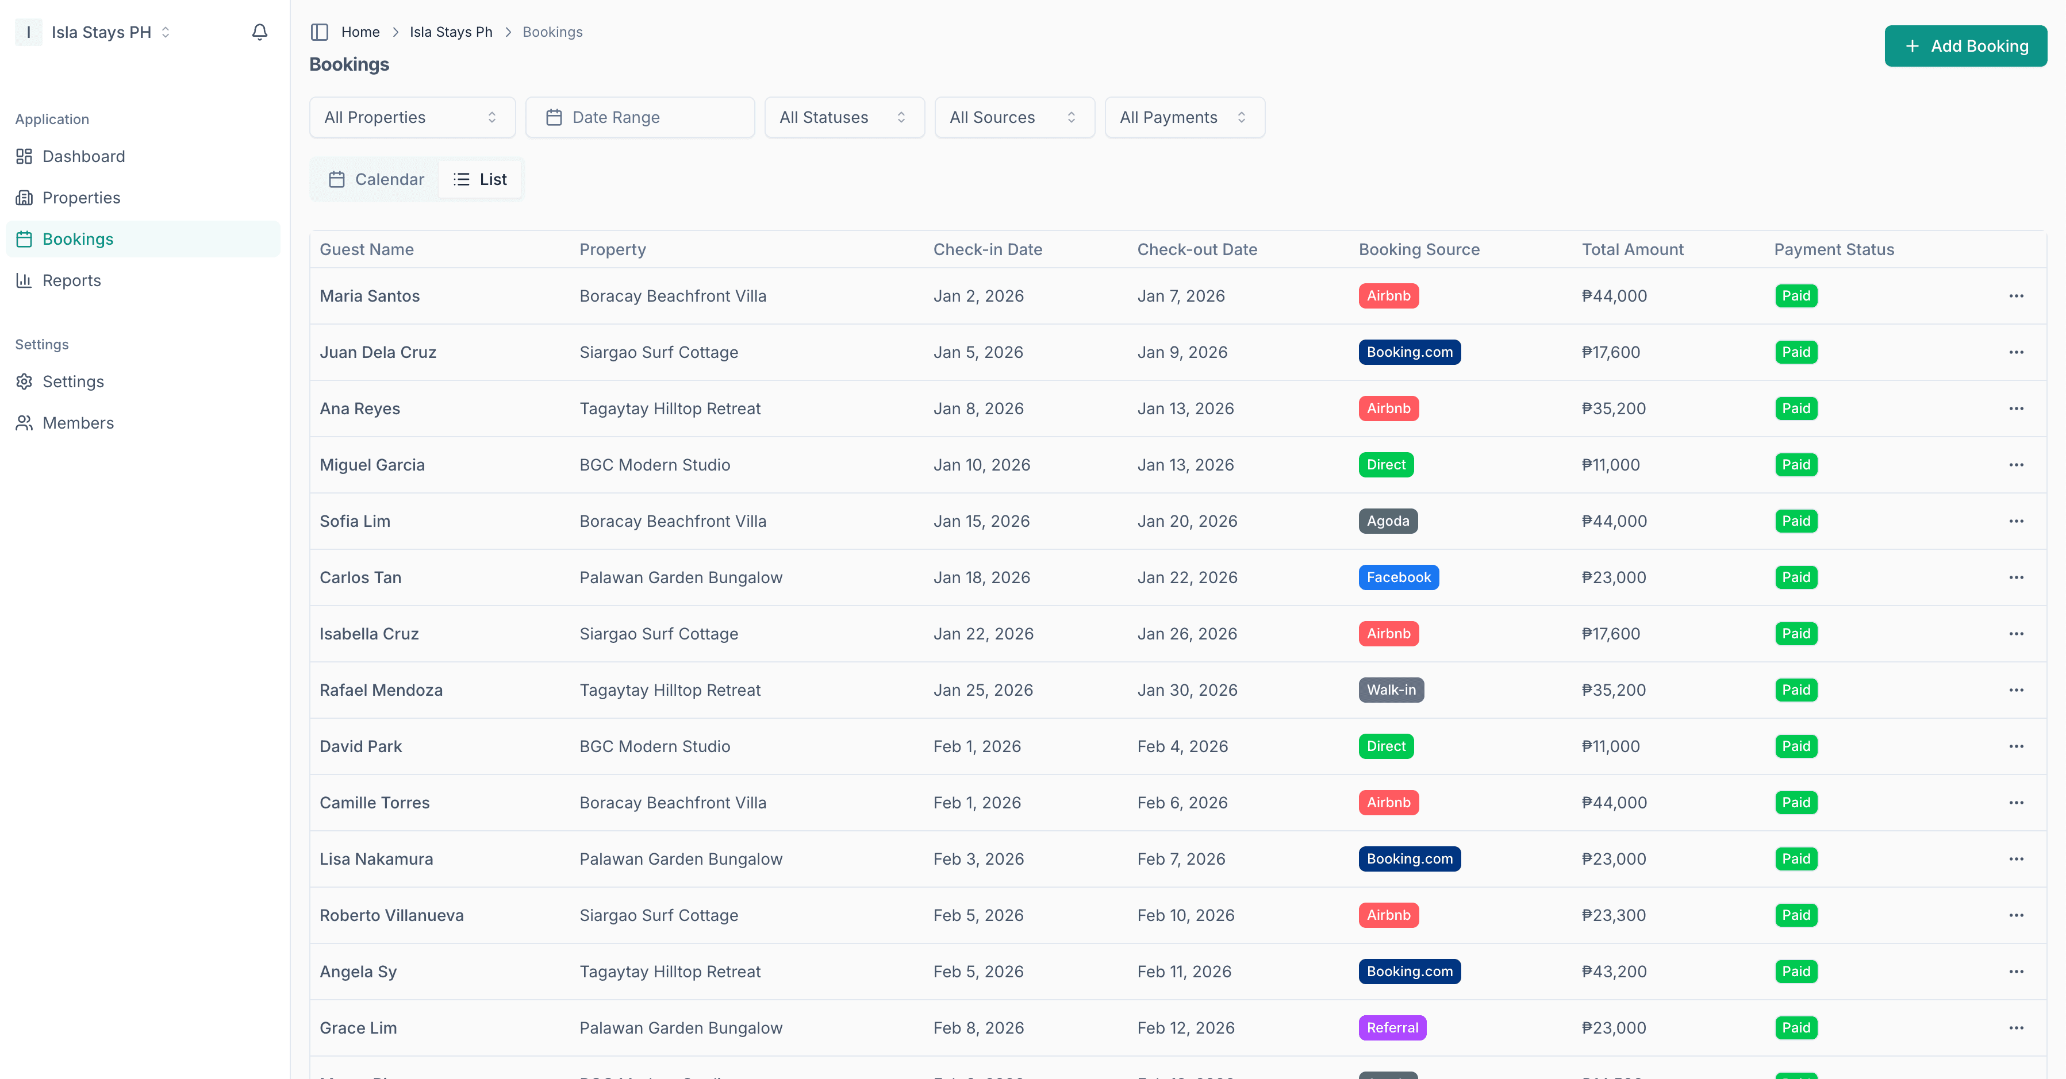Open the All Properties dropdown
This screenshot has width=2066, height=1079.
(412, 117)
